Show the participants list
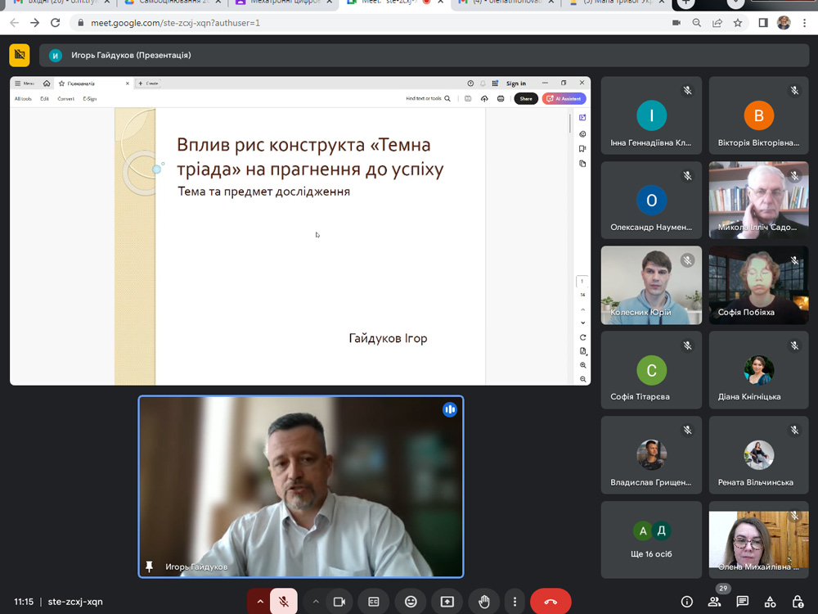 point(715,602)
